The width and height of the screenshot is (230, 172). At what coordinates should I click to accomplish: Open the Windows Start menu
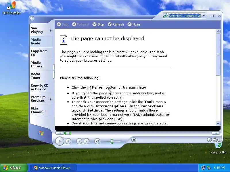tap(14, 168)
